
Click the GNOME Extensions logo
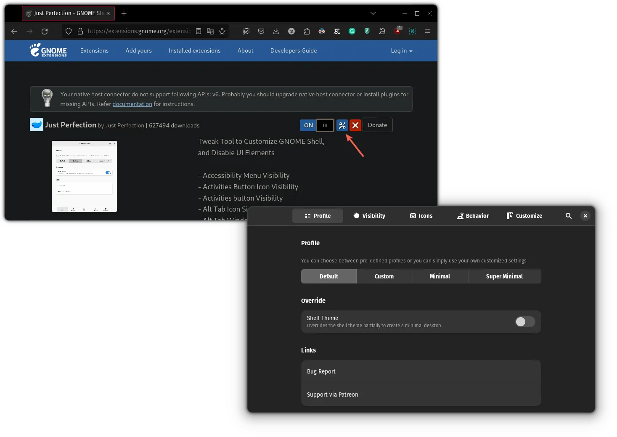48,50
